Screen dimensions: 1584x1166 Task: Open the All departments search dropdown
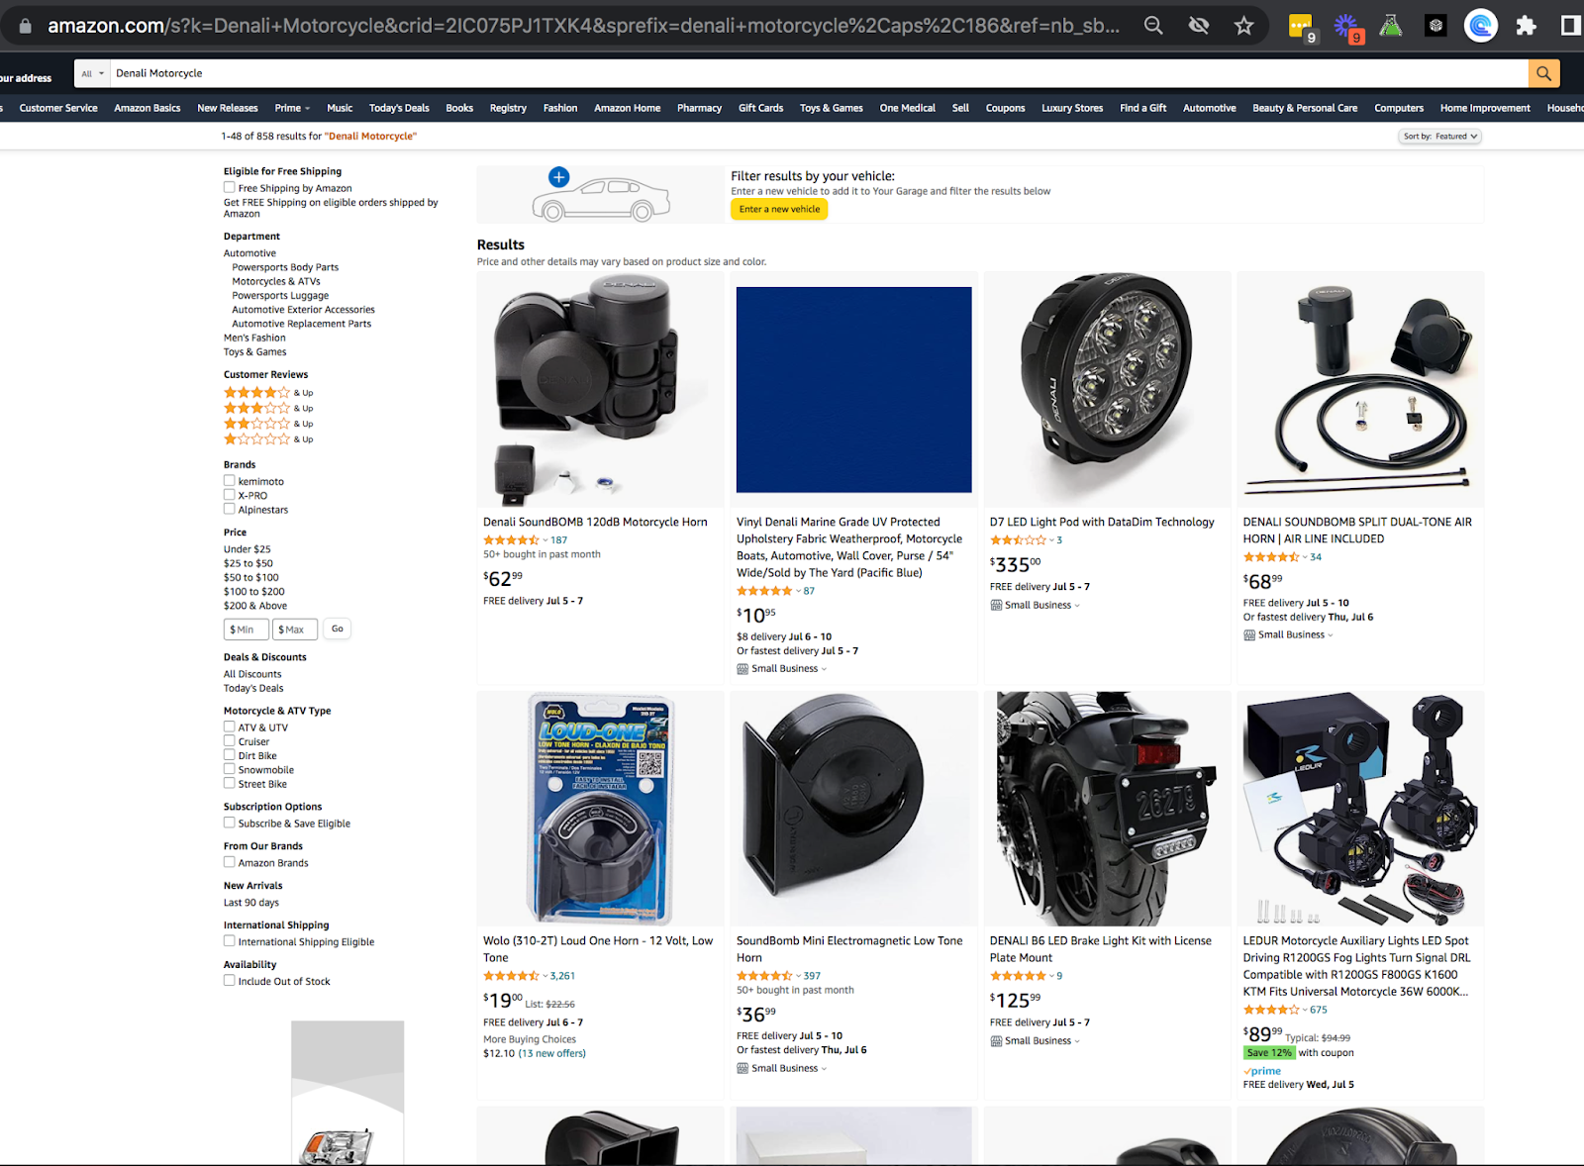(x=92, y=73)
